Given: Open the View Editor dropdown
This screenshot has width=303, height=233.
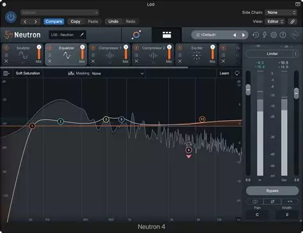Looking at the screenshot, I should tap(275, 22).
